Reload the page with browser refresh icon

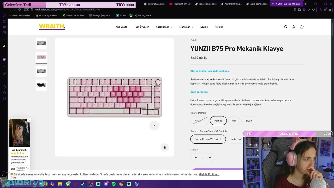[x=20, y=10]
